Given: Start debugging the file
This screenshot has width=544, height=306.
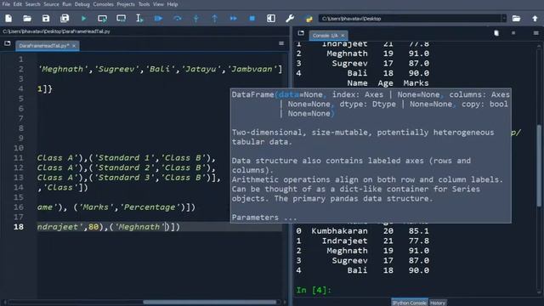Looking at the screenshot, I should pyautogui.click(x=159, y=19).
